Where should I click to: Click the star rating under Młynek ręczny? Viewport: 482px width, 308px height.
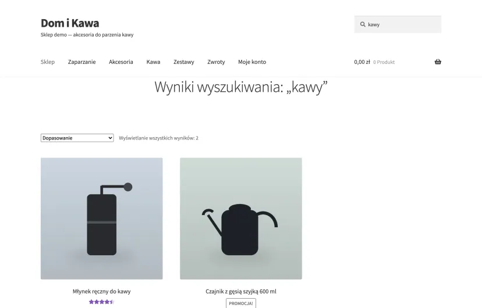click(101, 302)
